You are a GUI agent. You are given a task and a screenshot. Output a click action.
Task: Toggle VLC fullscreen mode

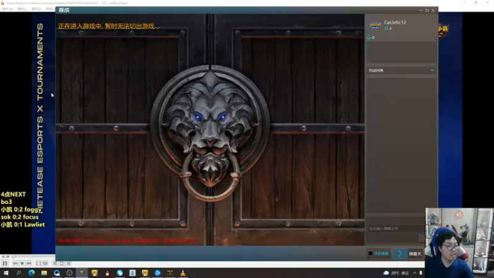pyautogui.click(x=38, y=264)
